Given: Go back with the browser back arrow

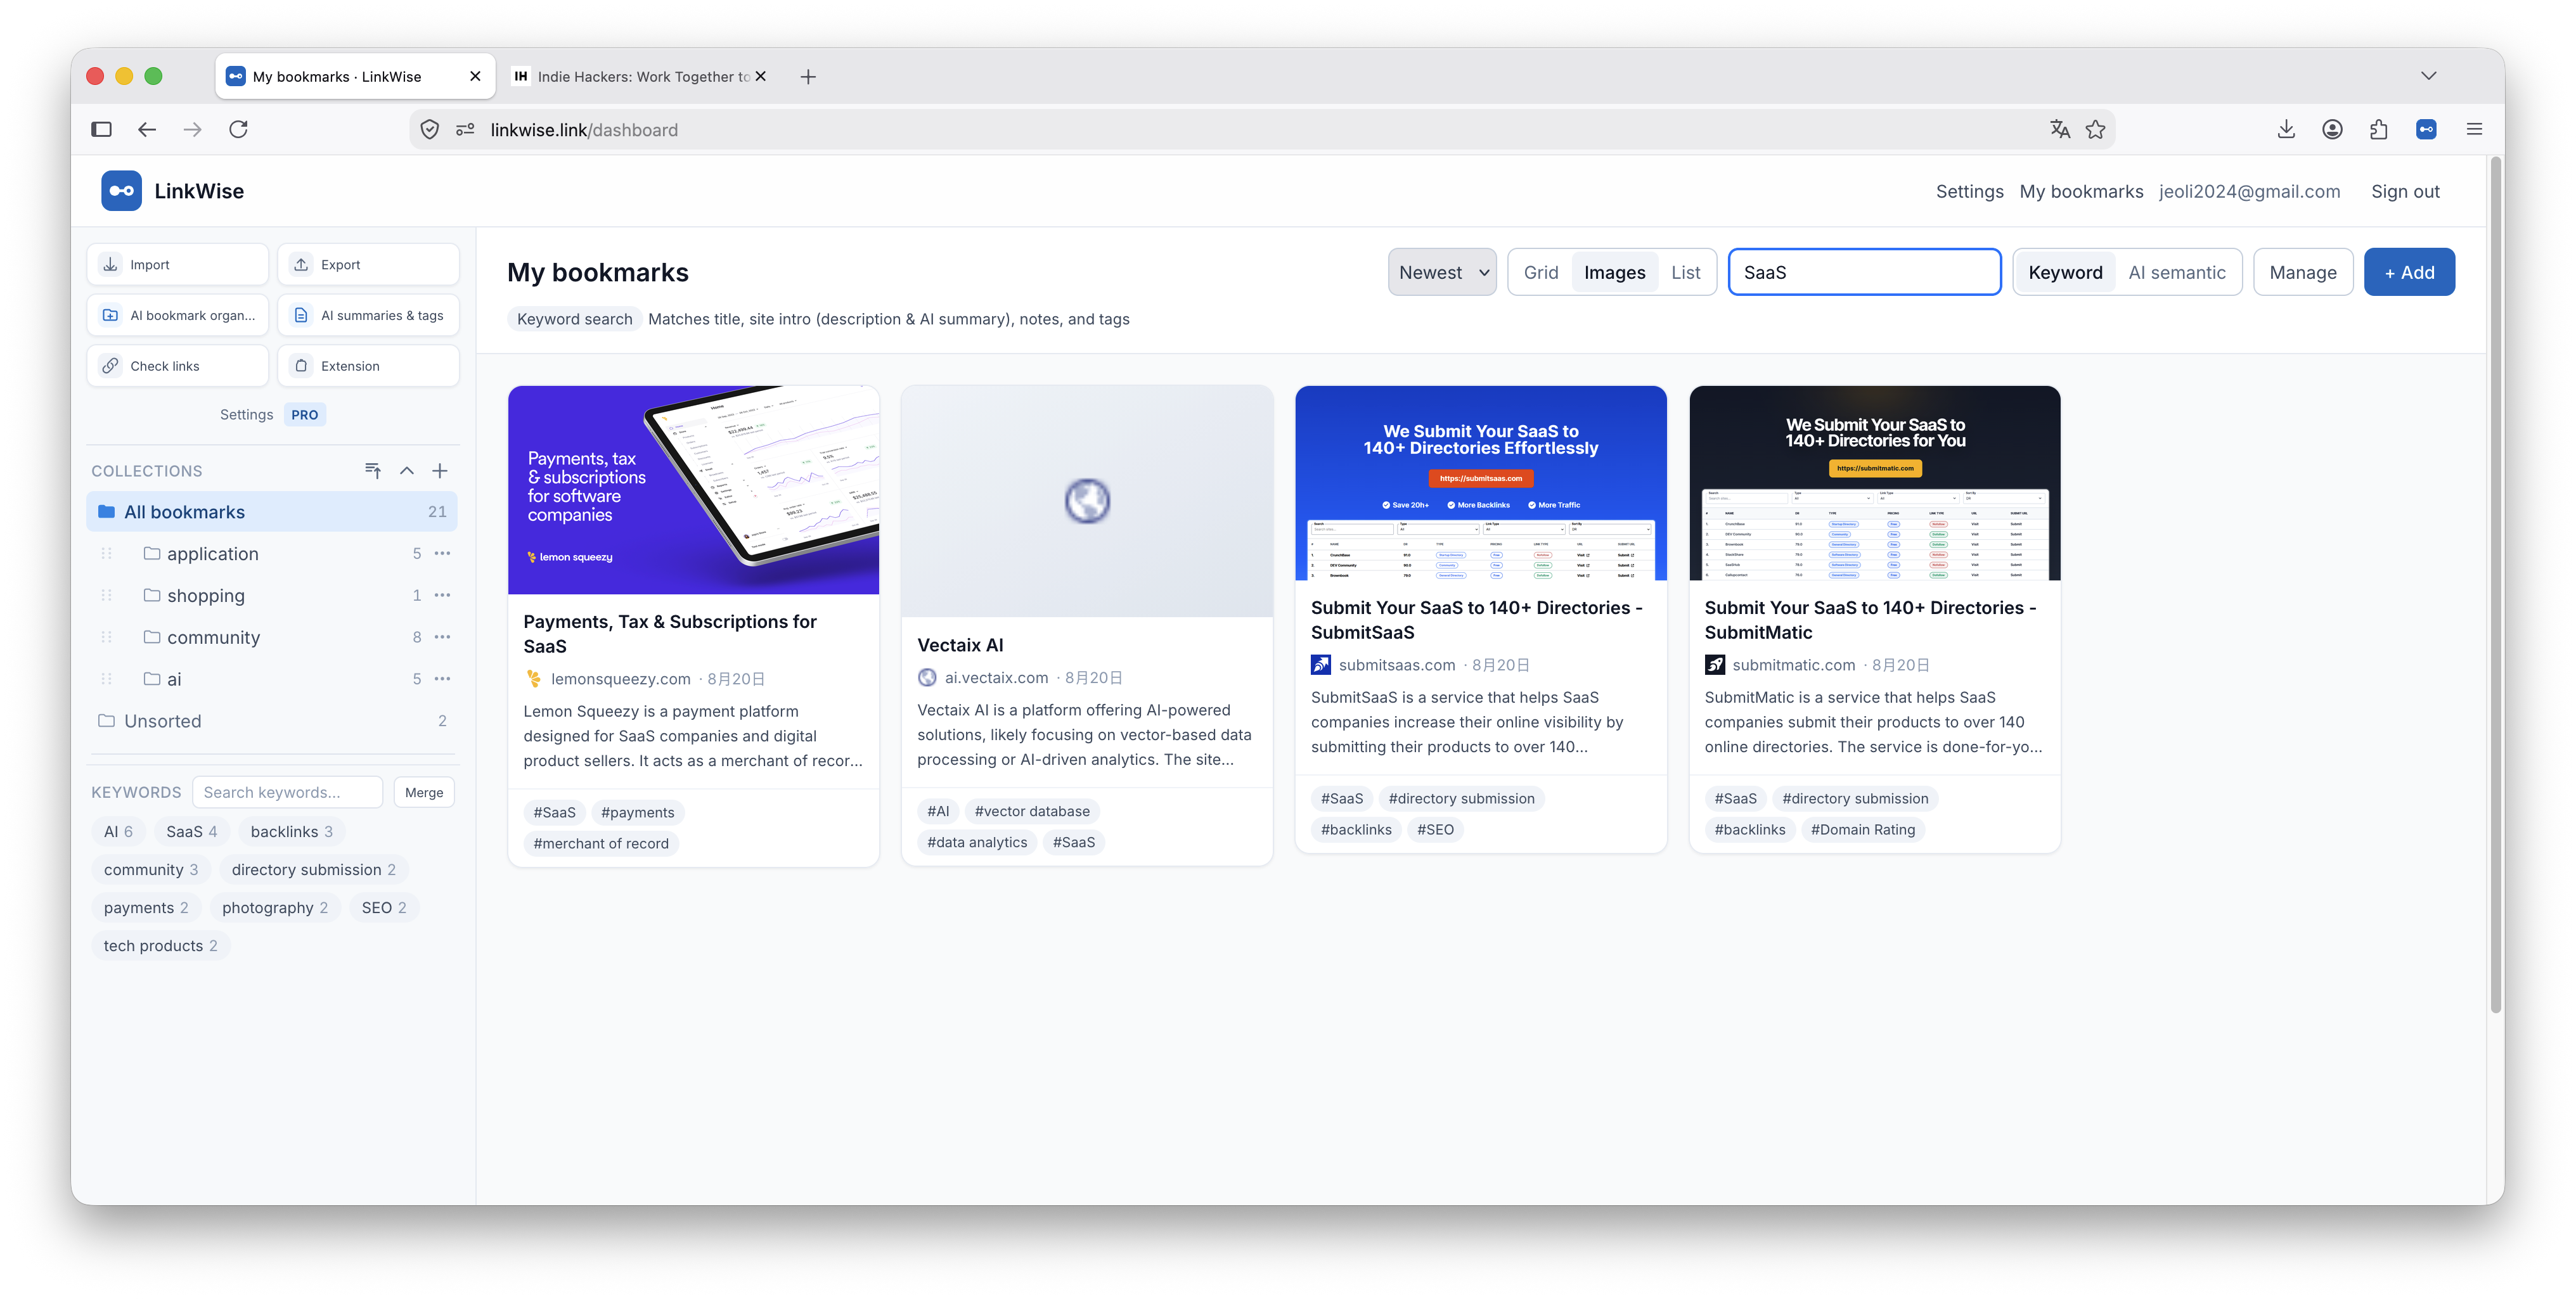Looking at the screenshot, I should 147,129.
